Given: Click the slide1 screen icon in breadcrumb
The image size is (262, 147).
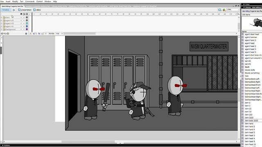Looking at the screenshot, I should point(34,10).
